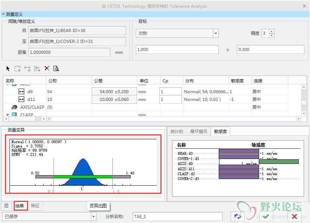The height and width of the screenshot is (223, 310).
Task: Click the d9 dimension icon
Action: click(21, 91)
